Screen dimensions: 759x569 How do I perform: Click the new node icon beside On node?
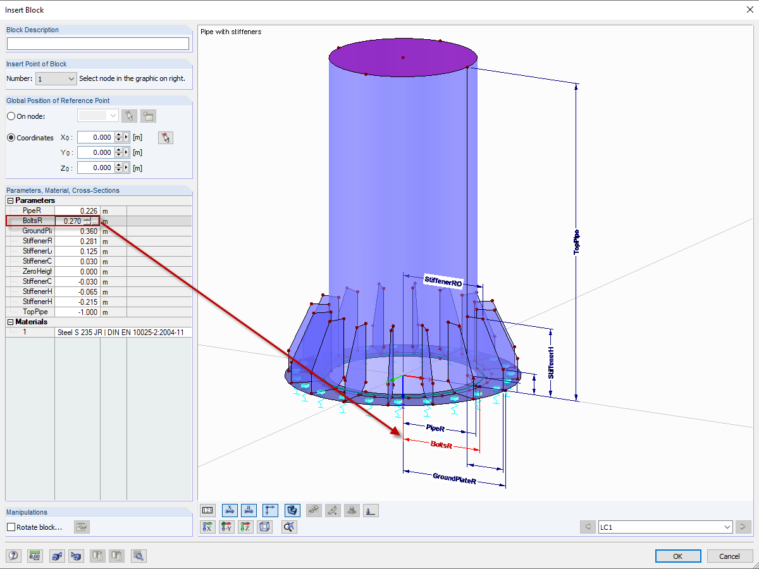[149, 116]
